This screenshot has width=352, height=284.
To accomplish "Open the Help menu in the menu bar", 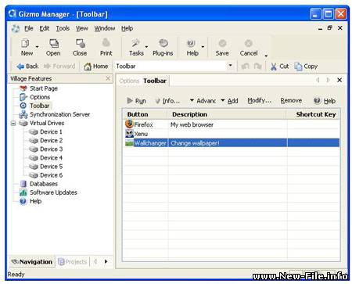I will (x=127, y=28).
